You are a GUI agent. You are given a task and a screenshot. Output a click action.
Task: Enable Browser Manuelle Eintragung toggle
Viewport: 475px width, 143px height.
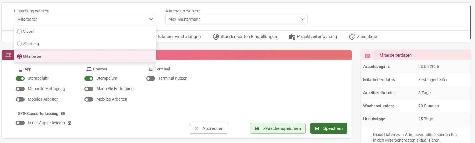click(x=89, y=89)
